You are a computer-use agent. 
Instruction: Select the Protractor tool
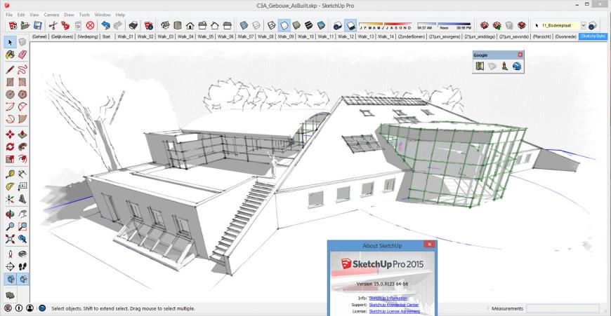pos(10,186)
